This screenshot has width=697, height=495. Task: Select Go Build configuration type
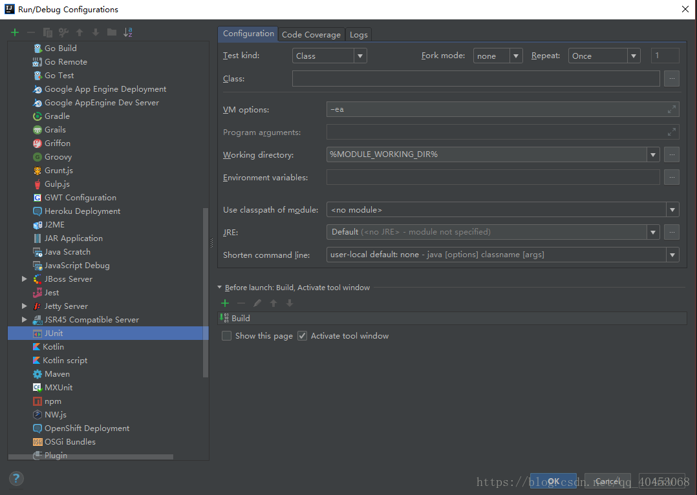[x=61, y=48]
